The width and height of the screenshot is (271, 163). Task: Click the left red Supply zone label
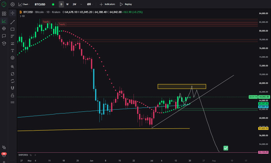click(x=46, y=22)
